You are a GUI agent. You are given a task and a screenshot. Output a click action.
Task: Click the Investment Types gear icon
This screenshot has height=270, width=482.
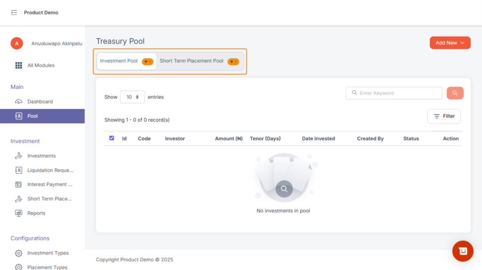click(19, 253)
